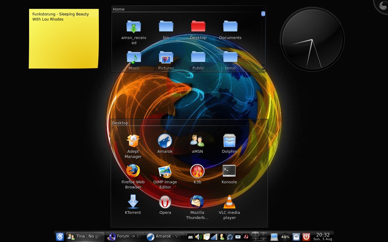Launch Adept Manager
This screenshot has height=242, width=388.
pos(133,146)
